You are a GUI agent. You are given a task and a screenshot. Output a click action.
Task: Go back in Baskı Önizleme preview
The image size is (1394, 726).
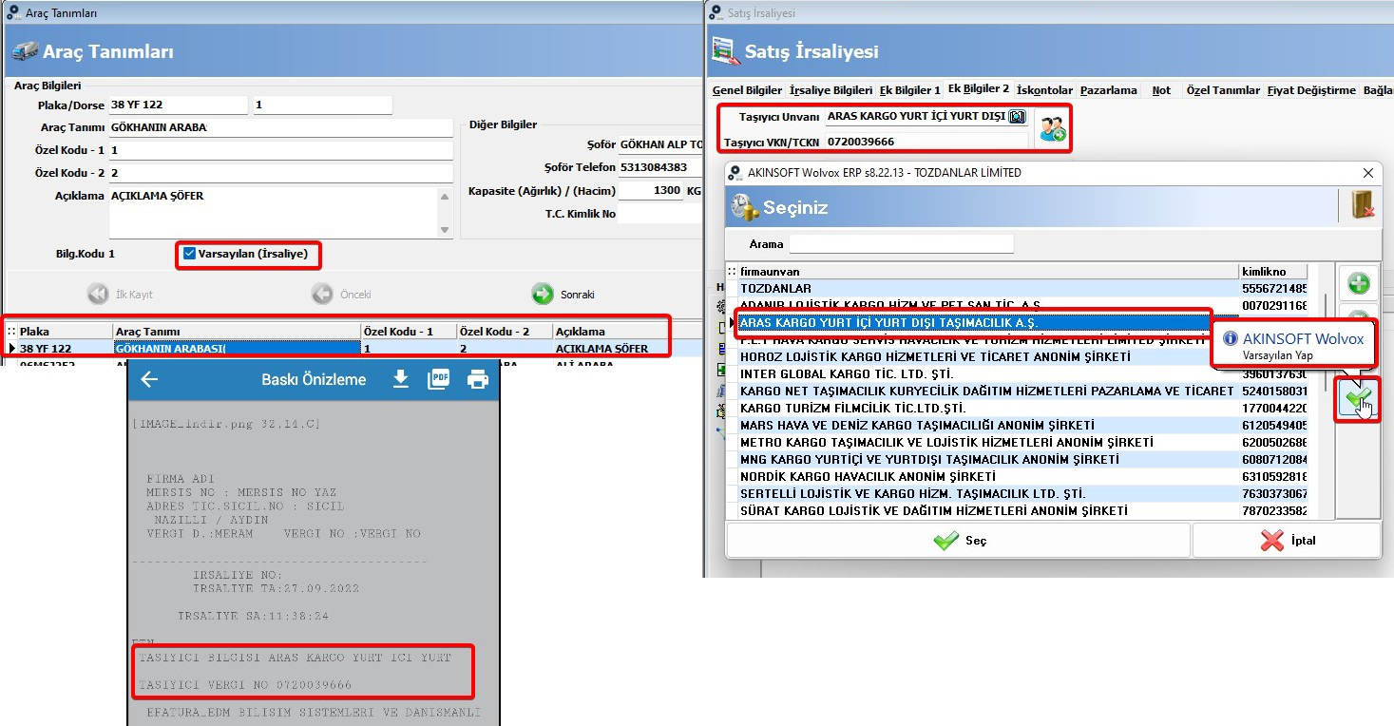click(148, 380)
